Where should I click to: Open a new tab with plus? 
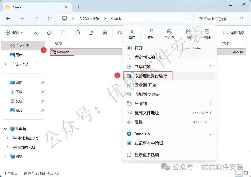pos(78,7)
